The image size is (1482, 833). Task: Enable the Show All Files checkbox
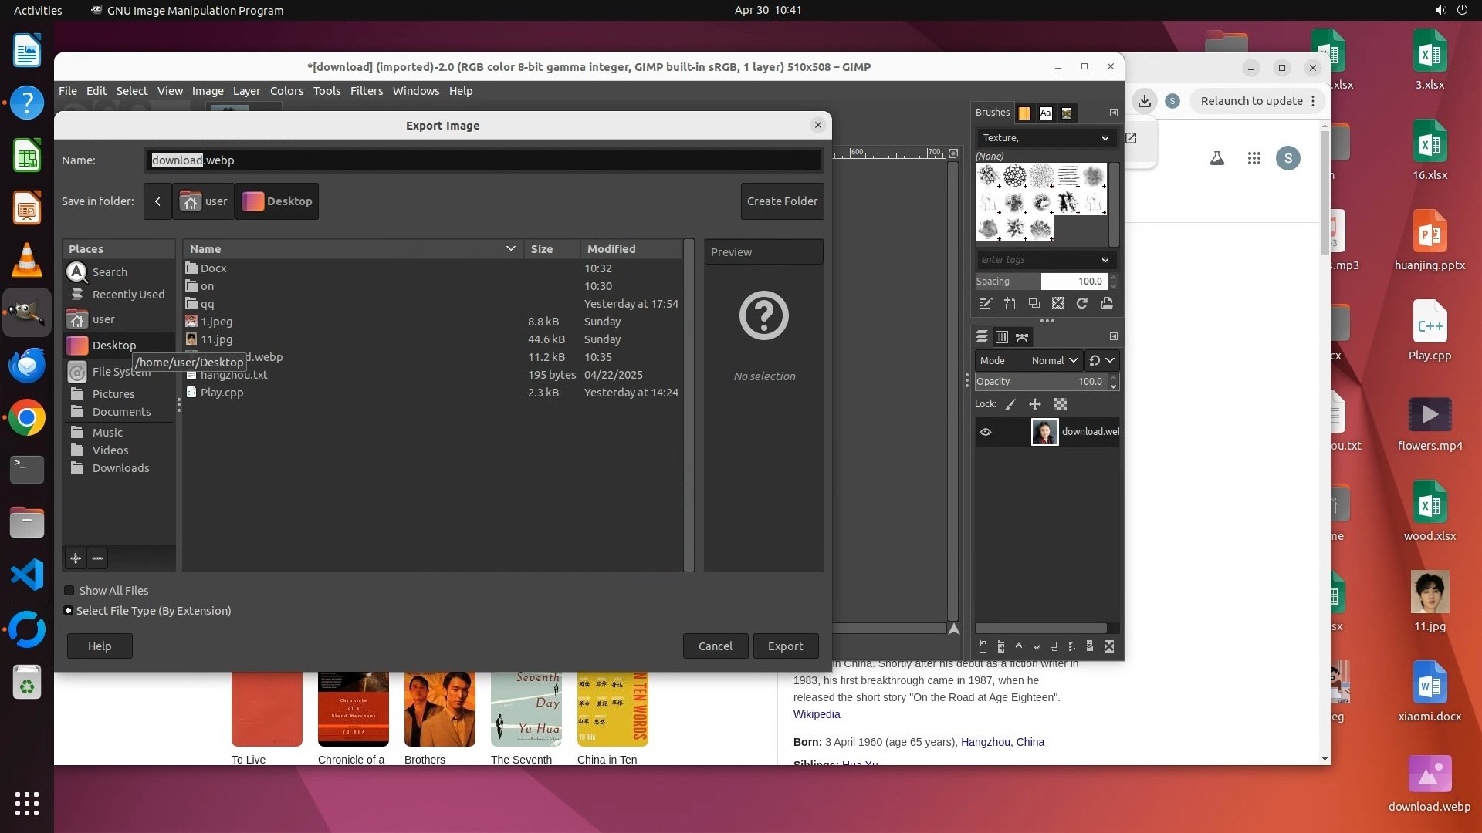click(x=69, y=591)
